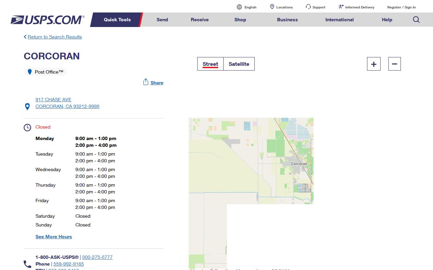Viewport: 433px width, 270px height.
Task: Open the Shop menu
Action: click(240, 20)
